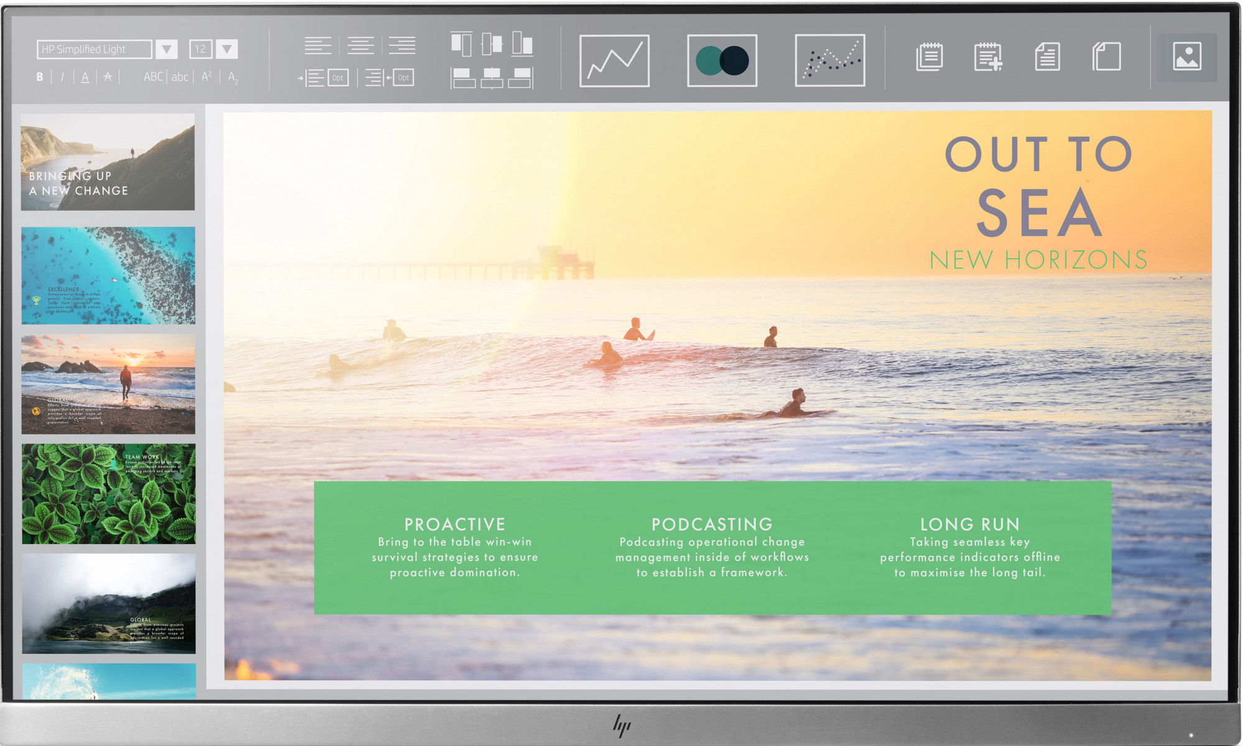
Task: Click the HP Simplified Light font field
Action: click(94, 49)
